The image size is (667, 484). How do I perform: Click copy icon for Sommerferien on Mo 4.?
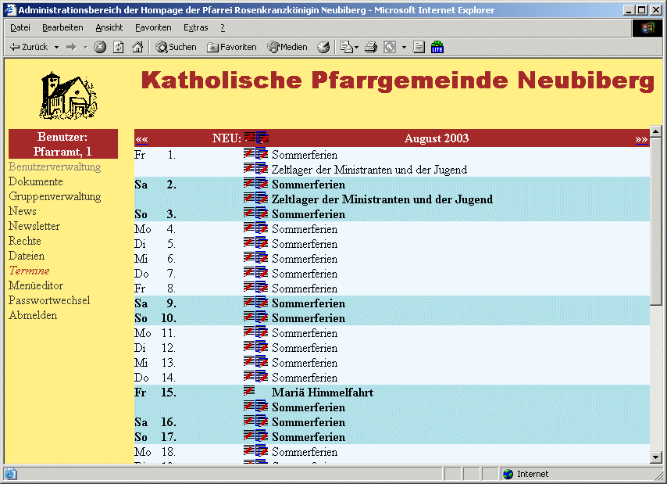click(262, 228)
